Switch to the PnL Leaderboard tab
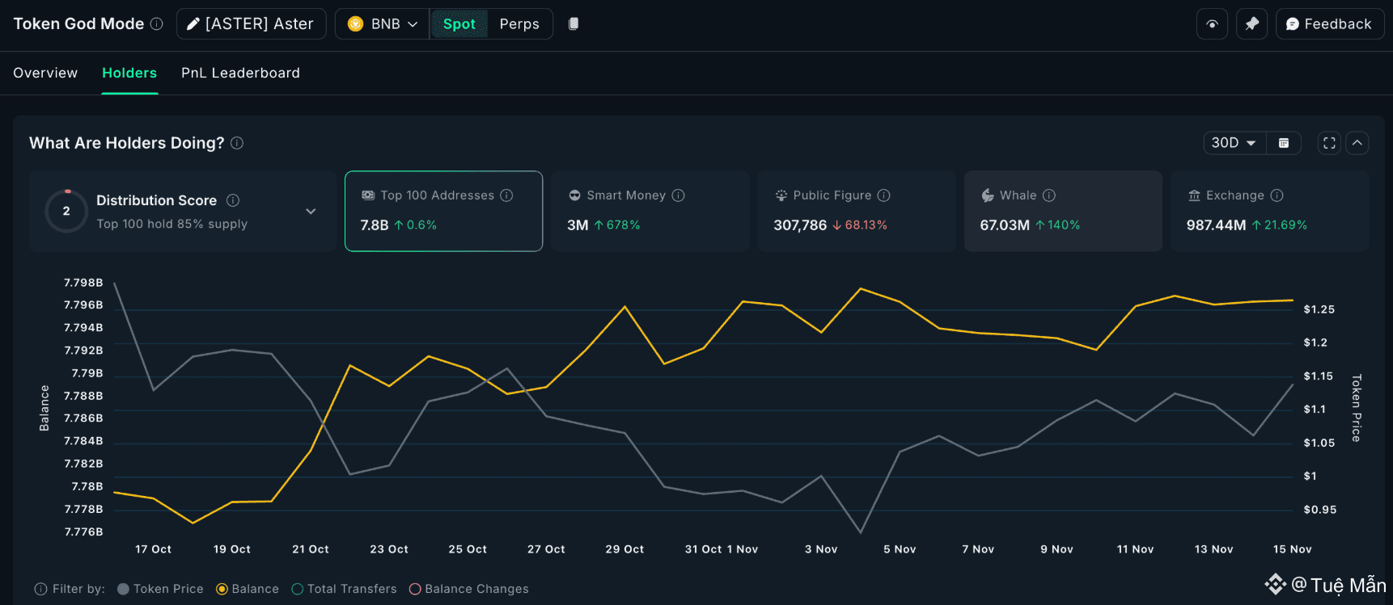The image size is (1393, 605). click(240, 73)
